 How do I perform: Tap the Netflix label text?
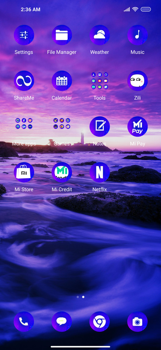99,189
